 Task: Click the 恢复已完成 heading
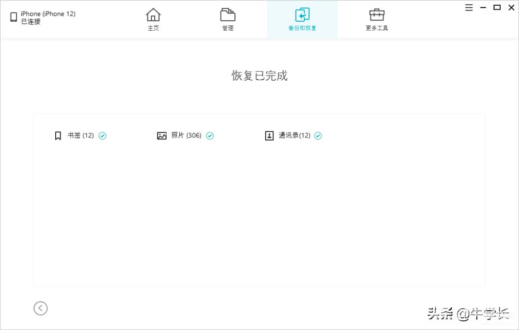pyautogui.click(x=259, y=76)
